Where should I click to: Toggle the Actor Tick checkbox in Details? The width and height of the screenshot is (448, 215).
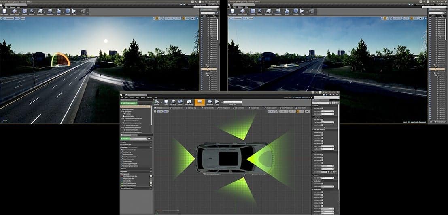(x=322, y=120)
